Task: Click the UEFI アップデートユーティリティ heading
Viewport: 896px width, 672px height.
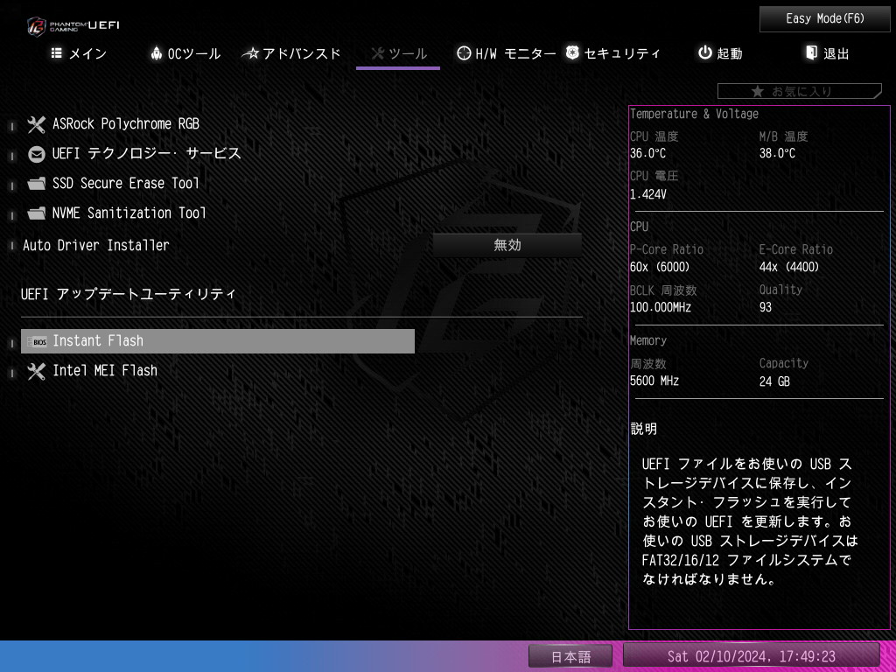Action: coord(129,294)
